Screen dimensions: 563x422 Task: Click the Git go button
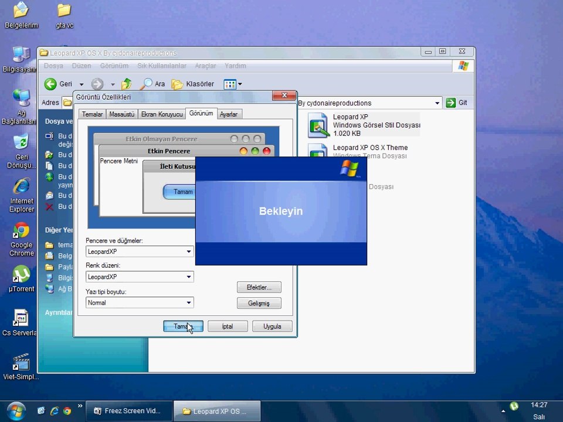457,103
